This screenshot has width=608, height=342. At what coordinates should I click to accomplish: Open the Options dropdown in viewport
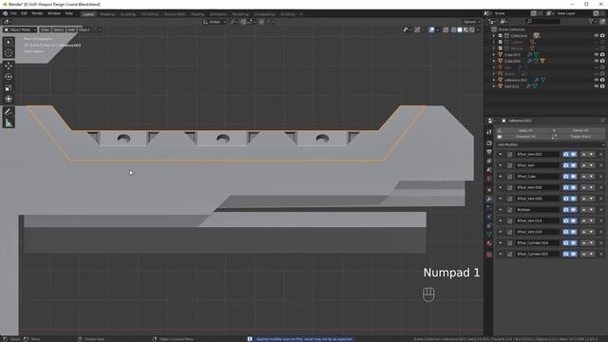click(471, 22)
